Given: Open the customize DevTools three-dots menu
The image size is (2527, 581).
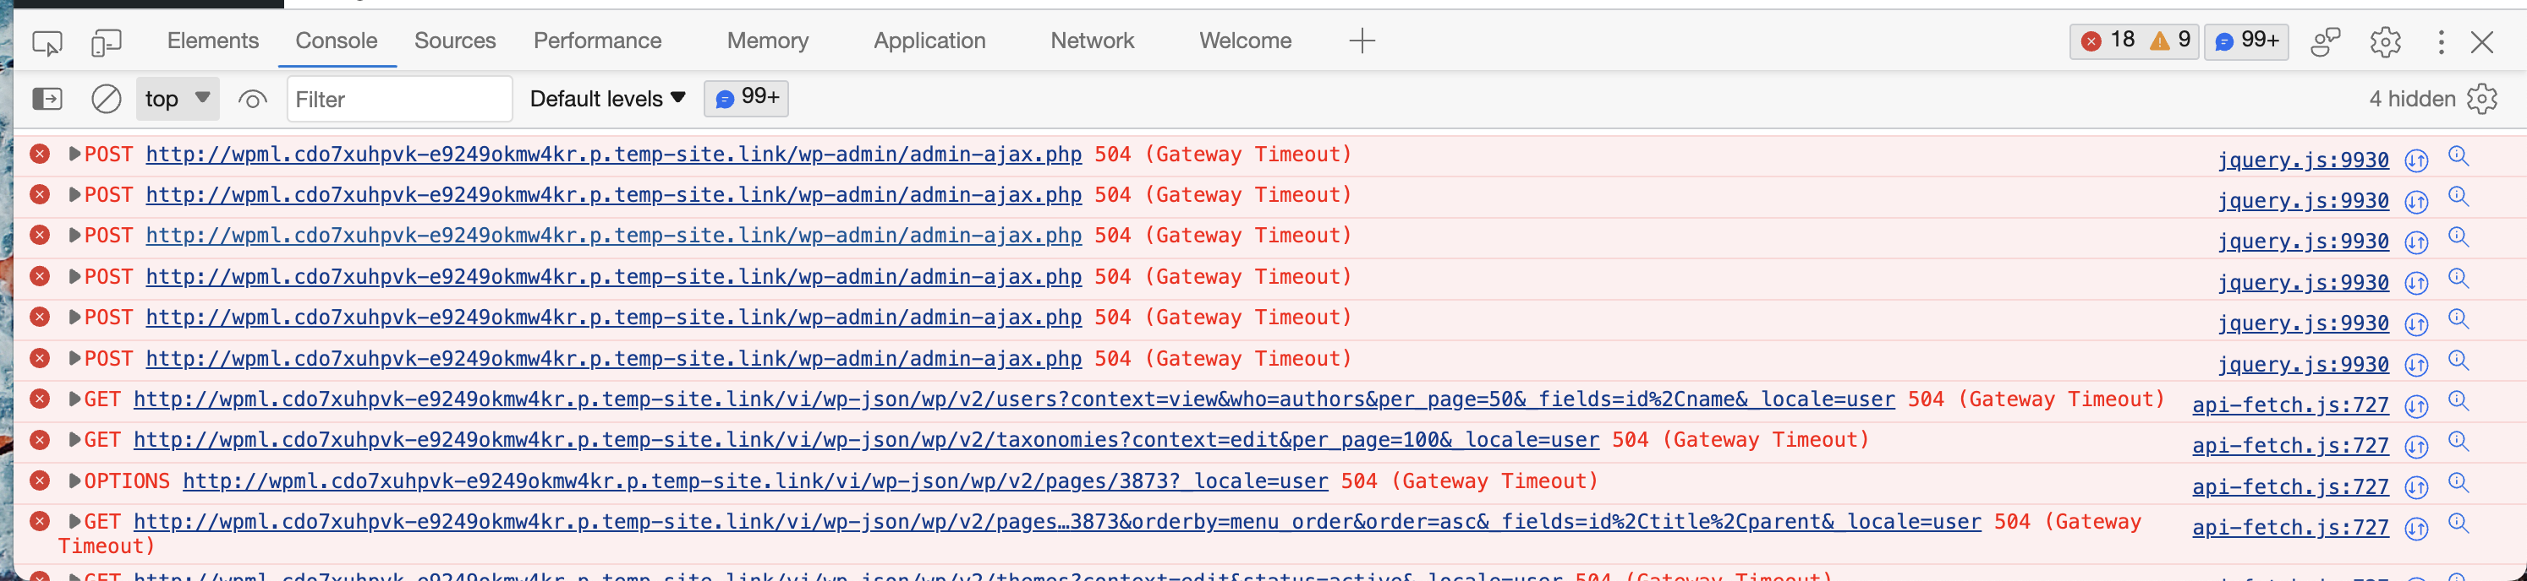Looking at the screenshot, I should click(x=2441, y=42).
